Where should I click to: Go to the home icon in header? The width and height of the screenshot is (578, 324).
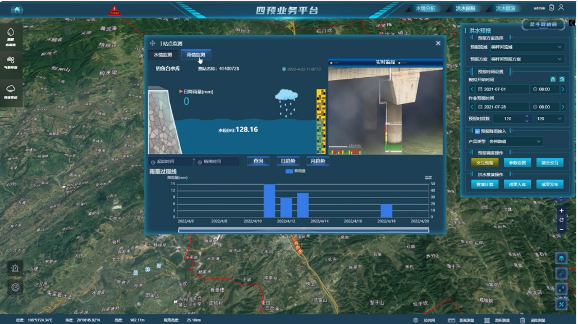tap(17, 10)
